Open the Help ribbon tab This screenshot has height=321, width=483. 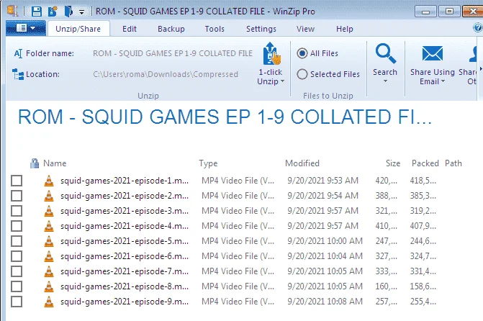344,29
